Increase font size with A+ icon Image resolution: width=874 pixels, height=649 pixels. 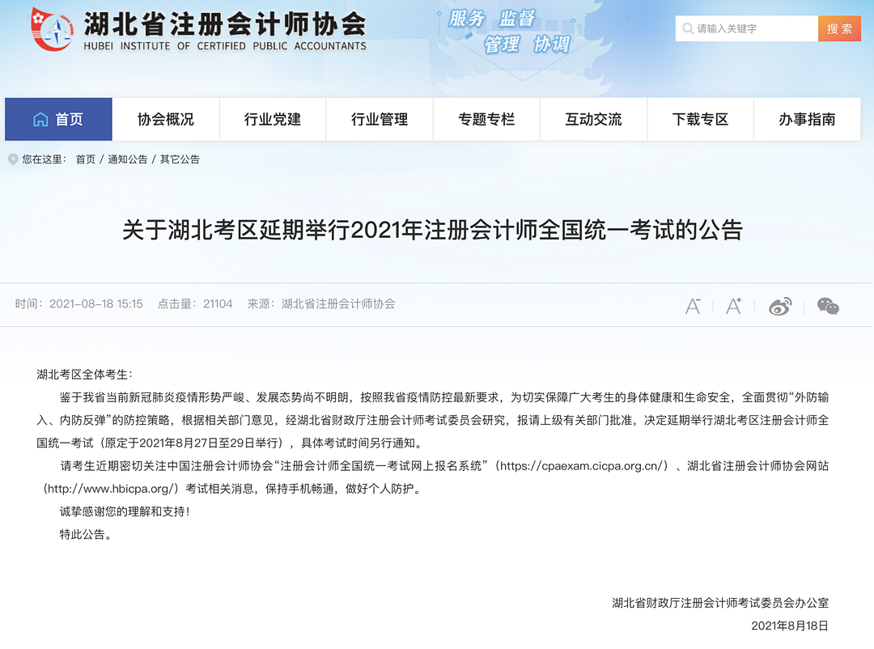pos(733,306)
